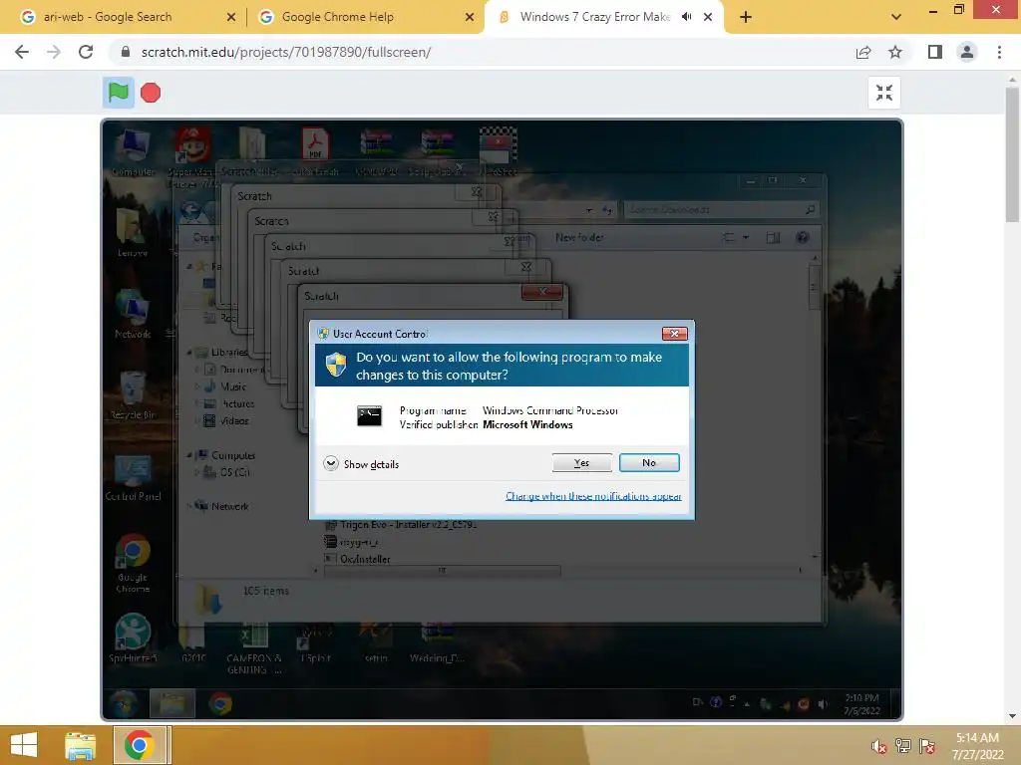Click New folder in Explorer toolbar
1021x765 pixels.
pyautogui.click(x=579, y=237)
